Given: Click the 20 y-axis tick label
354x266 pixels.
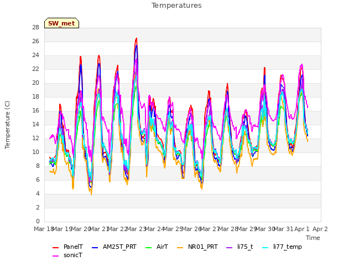Looking at the screenshot, I should pos(35,83).
